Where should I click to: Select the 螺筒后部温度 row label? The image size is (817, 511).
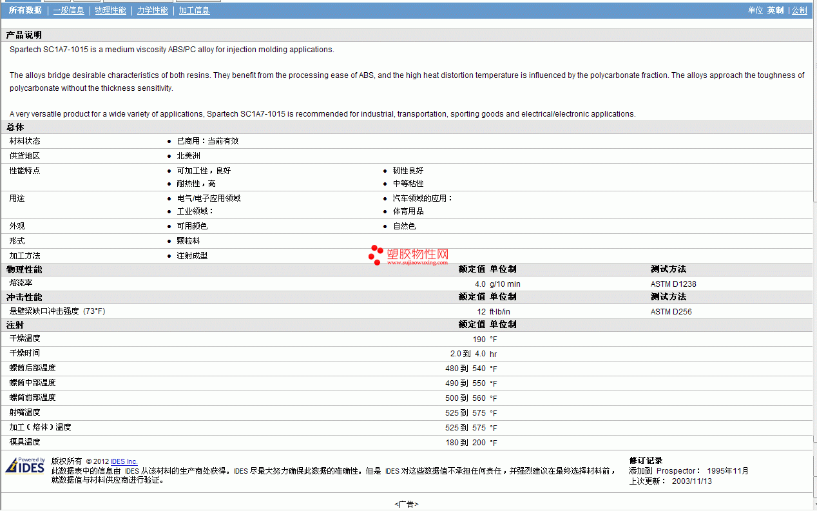tap(32, 367)
